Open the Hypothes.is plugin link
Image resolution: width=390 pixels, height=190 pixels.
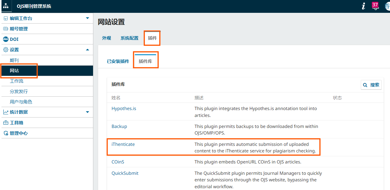pyautogui.click(x=124, y=109)
